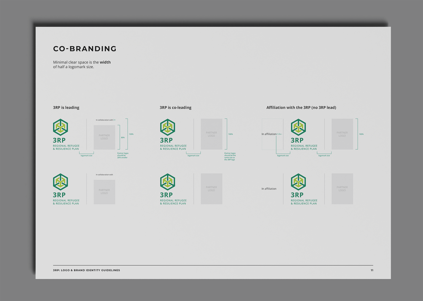Click the '80%' size label
Viewport: 423px width, 301px height.
123,137
